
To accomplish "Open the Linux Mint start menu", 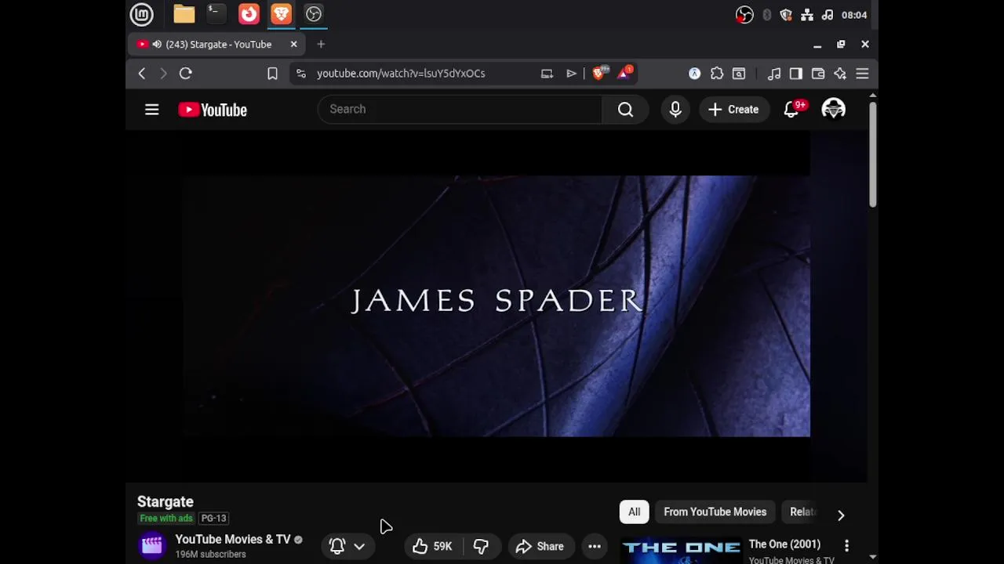I will [x=142, y=14].
